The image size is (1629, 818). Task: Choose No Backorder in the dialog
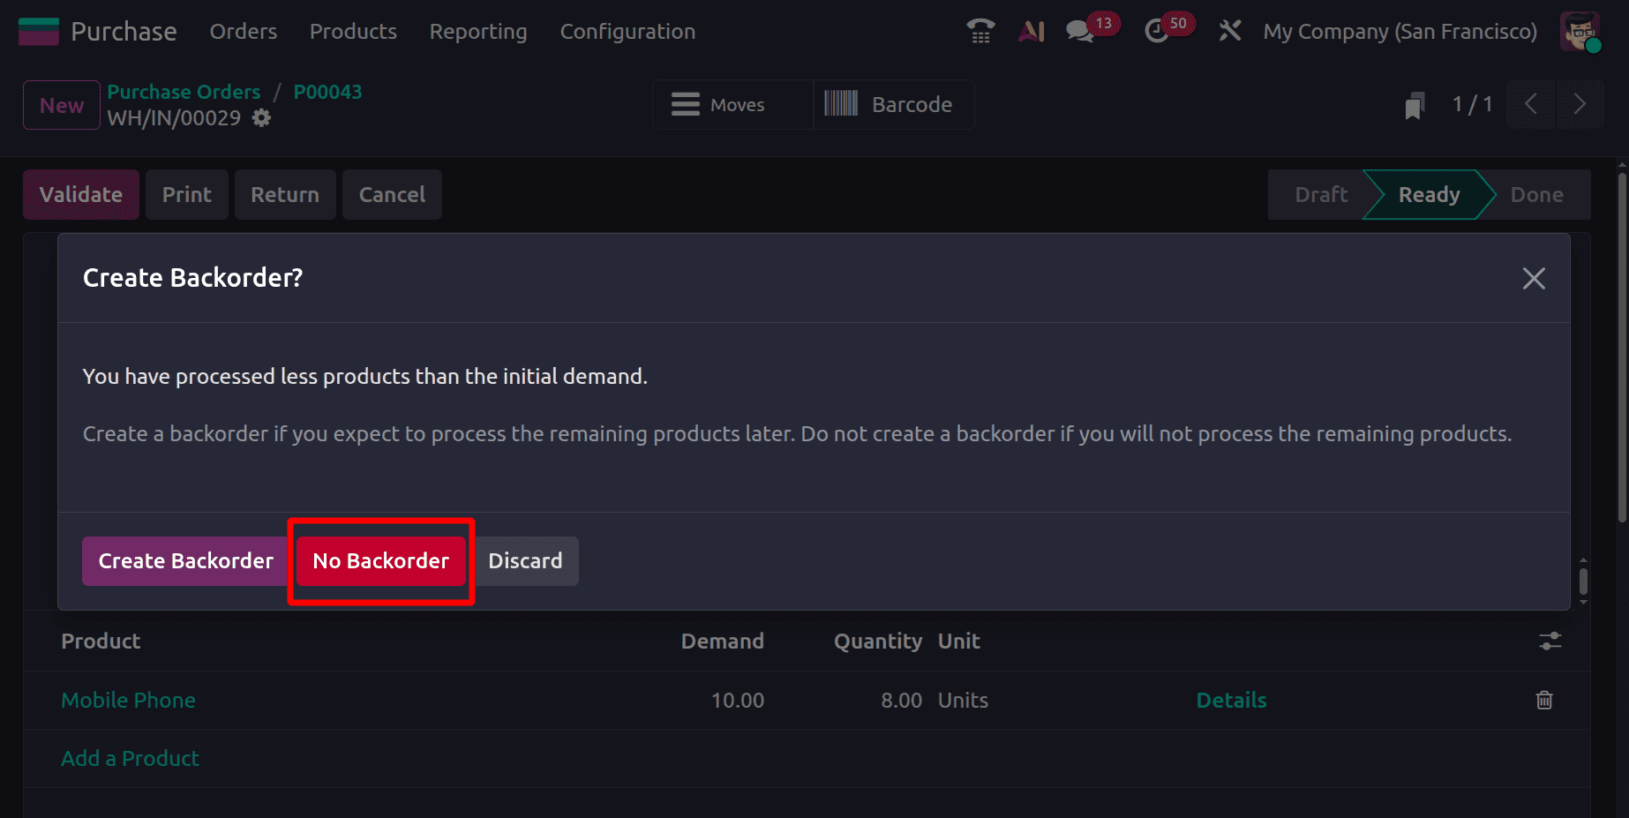(380, 560)
